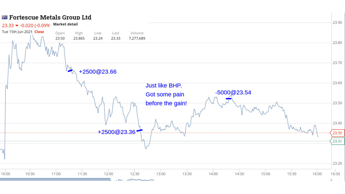Click the Open value 23.50
Image resolution: width=345 pixels, height=194 pixels.
click(60, 38)
